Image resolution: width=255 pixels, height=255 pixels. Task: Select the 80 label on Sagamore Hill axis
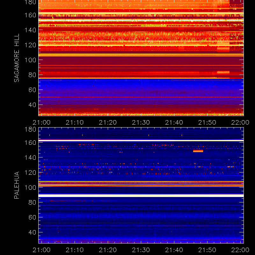point(32,75)
